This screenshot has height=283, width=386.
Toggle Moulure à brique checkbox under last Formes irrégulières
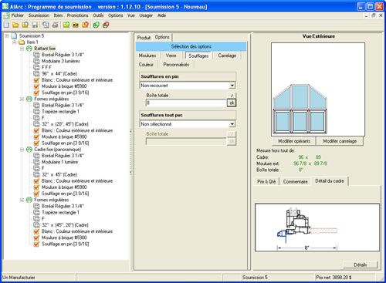(x=36, y=238)
